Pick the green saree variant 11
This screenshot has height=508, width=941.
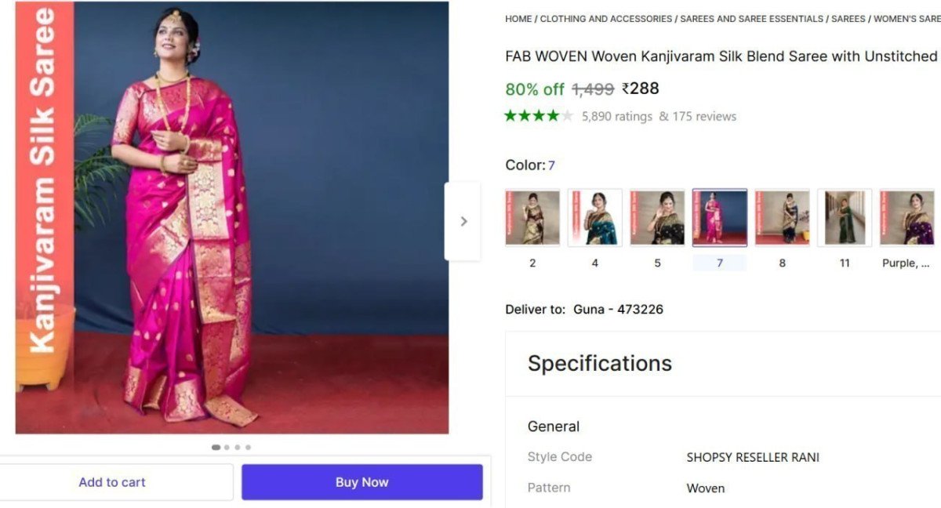(x=845, y=217)
